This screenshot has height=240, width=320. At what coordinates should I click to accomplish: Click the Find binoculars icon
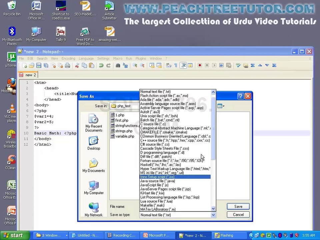[118, 66]
